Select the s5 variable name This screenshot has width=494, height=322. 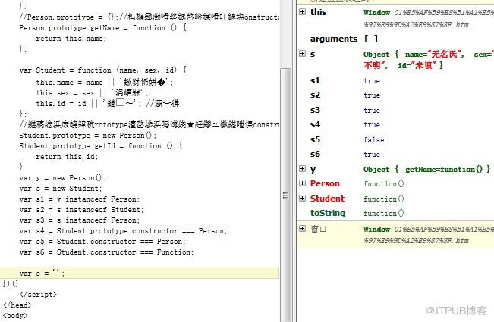click(315, 139)
